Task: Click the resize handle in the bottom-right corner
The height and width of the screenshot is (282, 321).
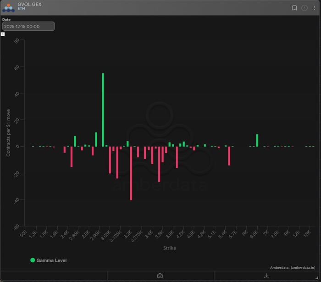Action: coord(317,277)
